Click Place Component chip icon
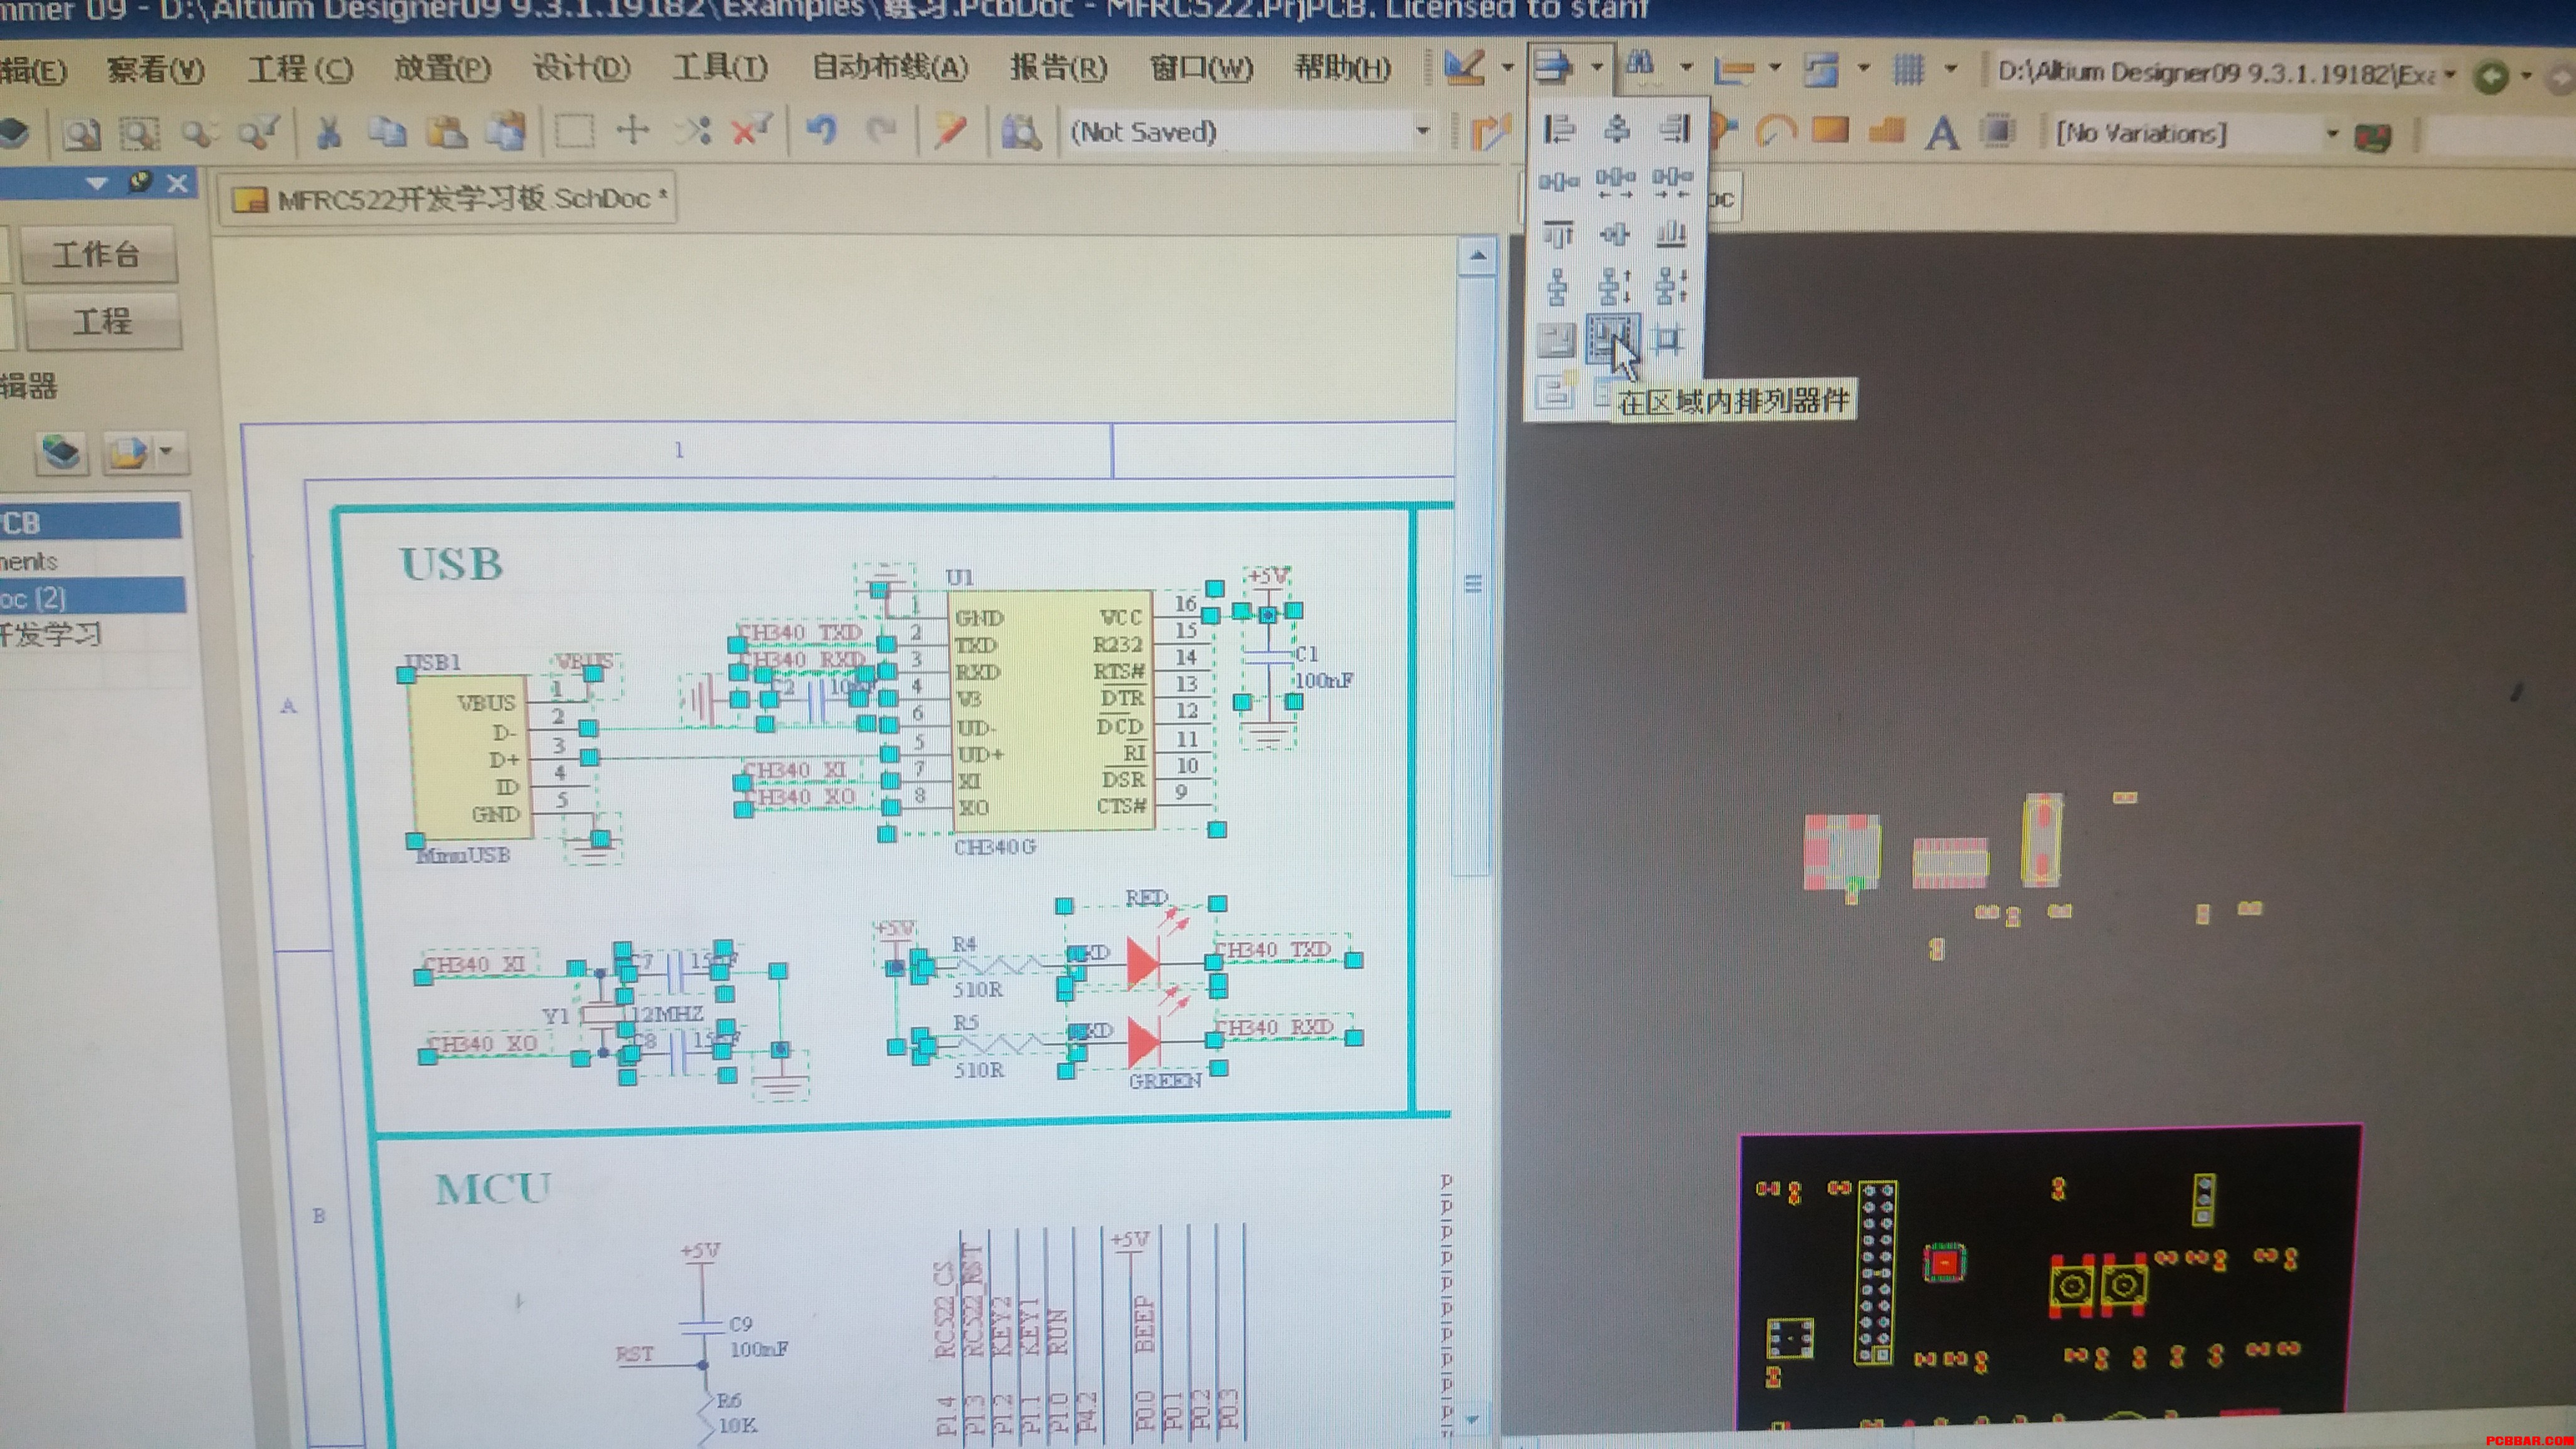2576x1449 pixels. (1997, 131)
